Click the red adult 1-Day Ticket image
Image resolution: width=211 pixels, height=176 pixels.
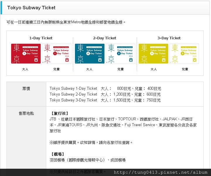click(26, 54)
